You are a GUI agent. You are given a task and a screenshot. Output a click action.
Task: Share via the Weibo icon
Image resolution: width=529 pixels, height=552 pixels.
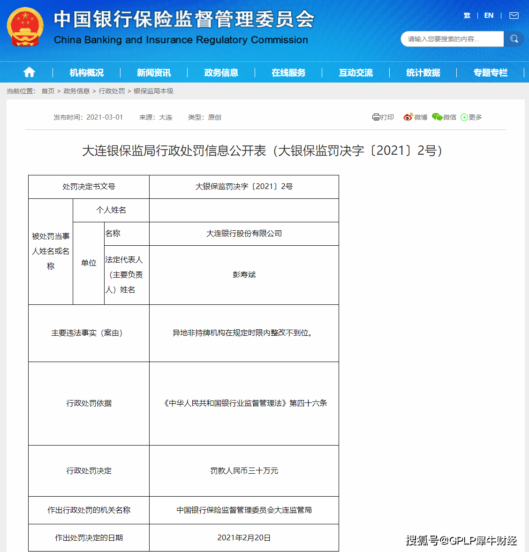(x=408, y=117)
